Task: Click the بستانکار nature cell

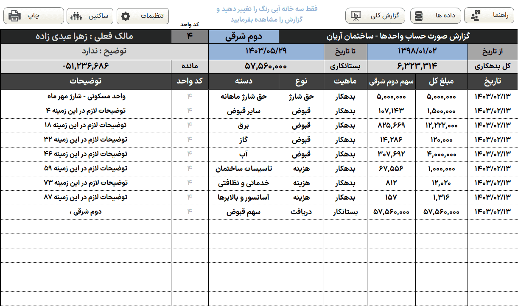Action: coord(345,212)
